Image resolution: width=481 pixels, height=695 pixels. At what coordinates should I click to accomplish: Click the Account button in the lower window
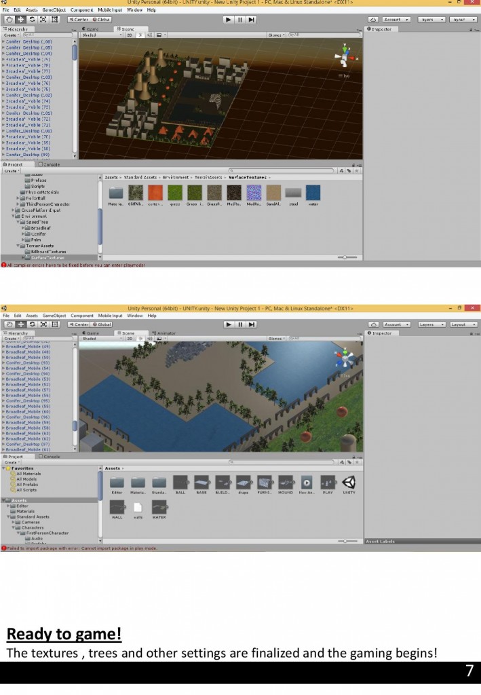click(395, 324)
